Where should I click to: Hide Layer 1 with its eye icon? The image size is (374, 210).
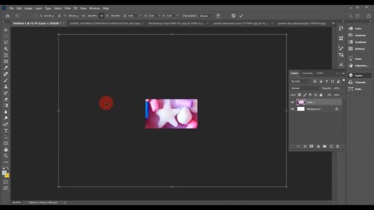pos(292,102)
